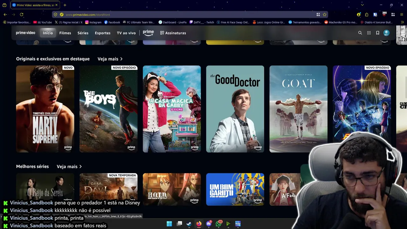
Task: Open the Página Inicial / X bookmark
Action: tap(68, 22)
